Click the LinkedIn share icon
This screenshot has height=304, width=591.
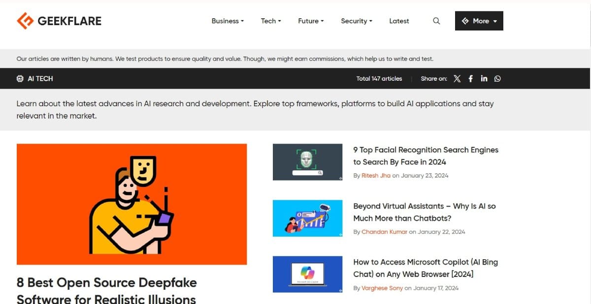click(484, 78)
